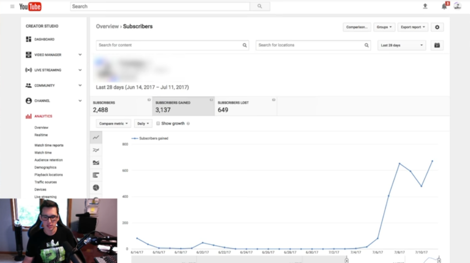Click the Dashboard sidebar label
This screenshot has height=263, width=470.
[x=44, y=39]
